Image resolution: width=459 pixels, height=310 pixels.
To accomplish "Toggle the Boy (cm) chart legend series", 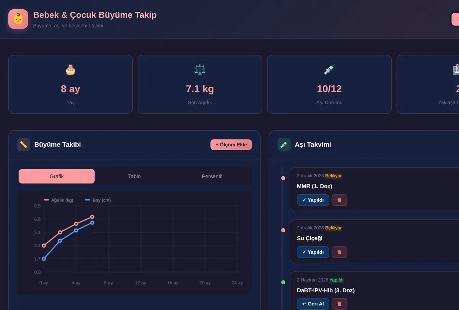I will (98, 200).
